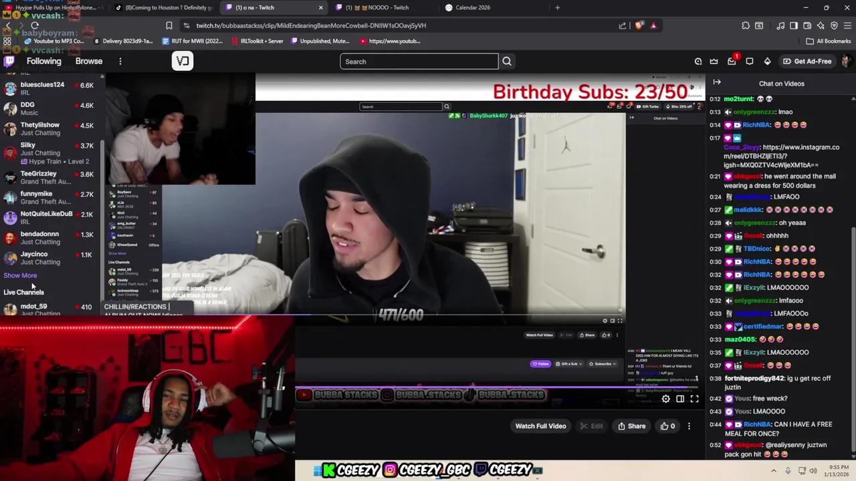Click the system tray network icon
856x481 pixels.
(x=802, y=470)
